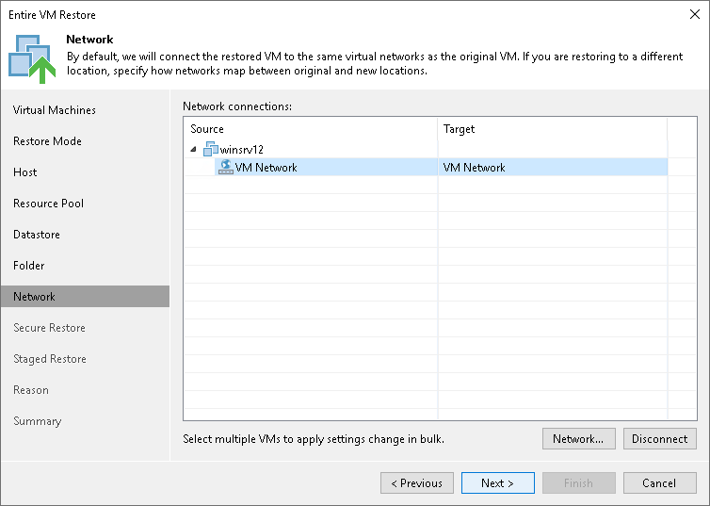Go to the Reason step
Image resolution: width=710 pixels, height=506 pixels.
[31, 389]
